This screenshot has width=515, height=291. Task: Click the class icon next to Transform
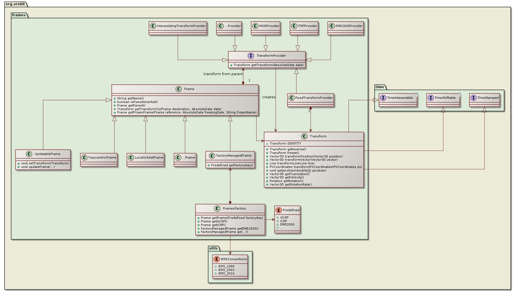pos(304,137)
